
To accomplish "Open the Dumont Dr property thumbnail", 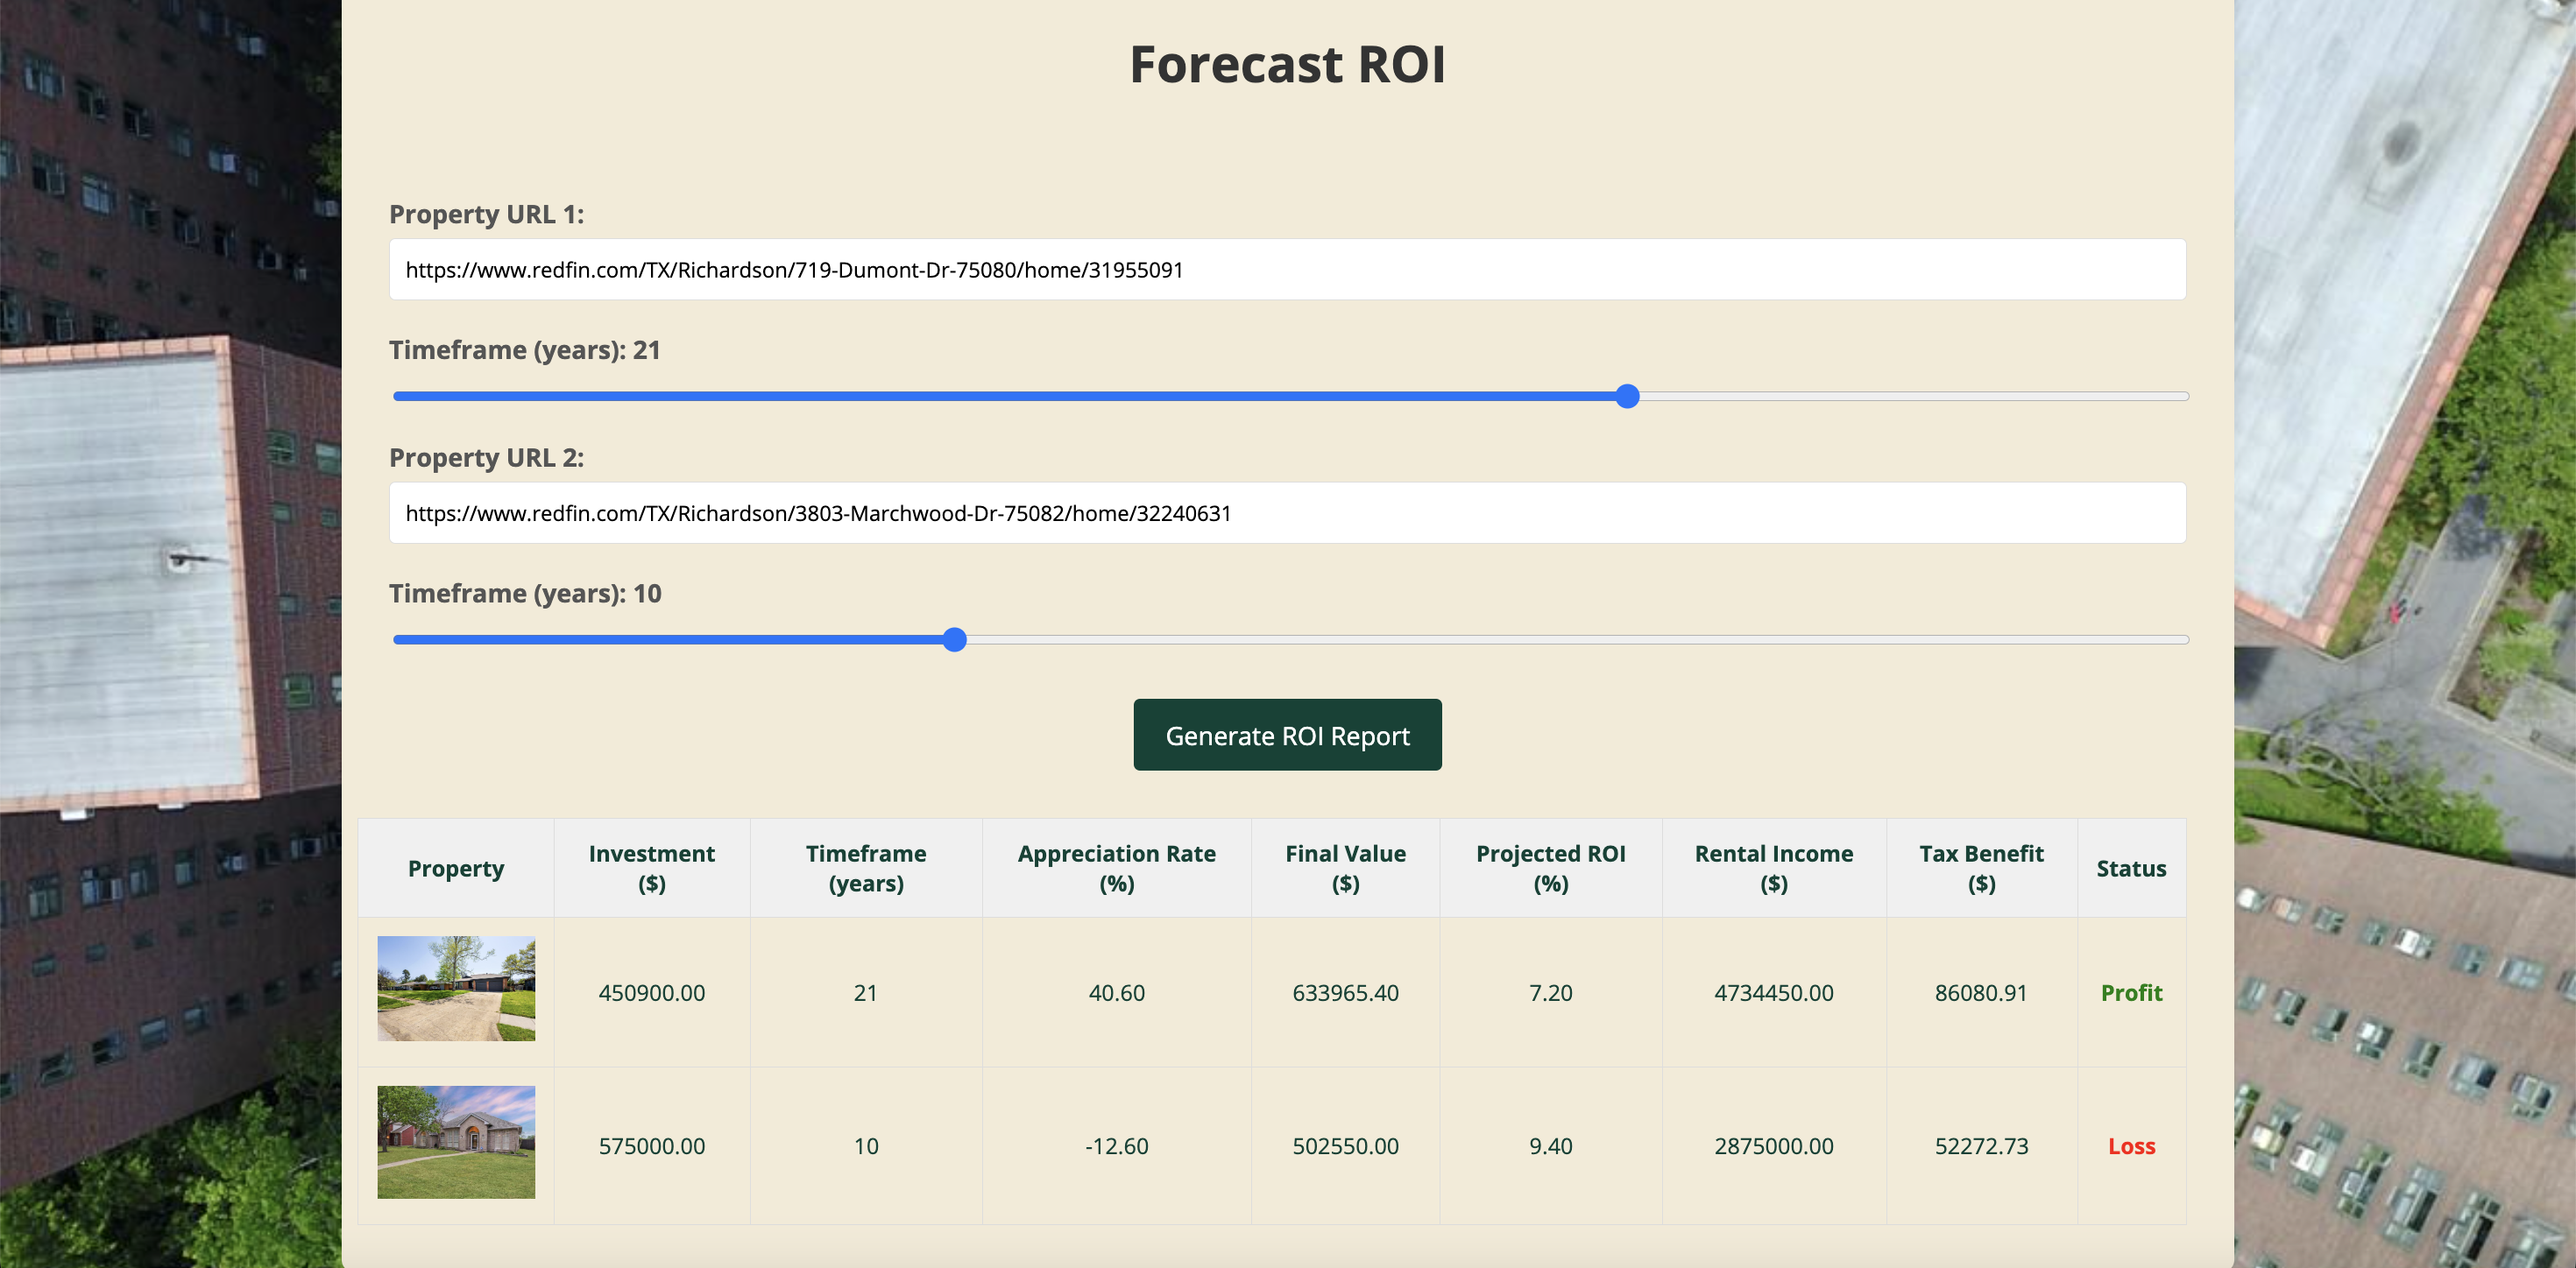I will [x=456, y=989].
